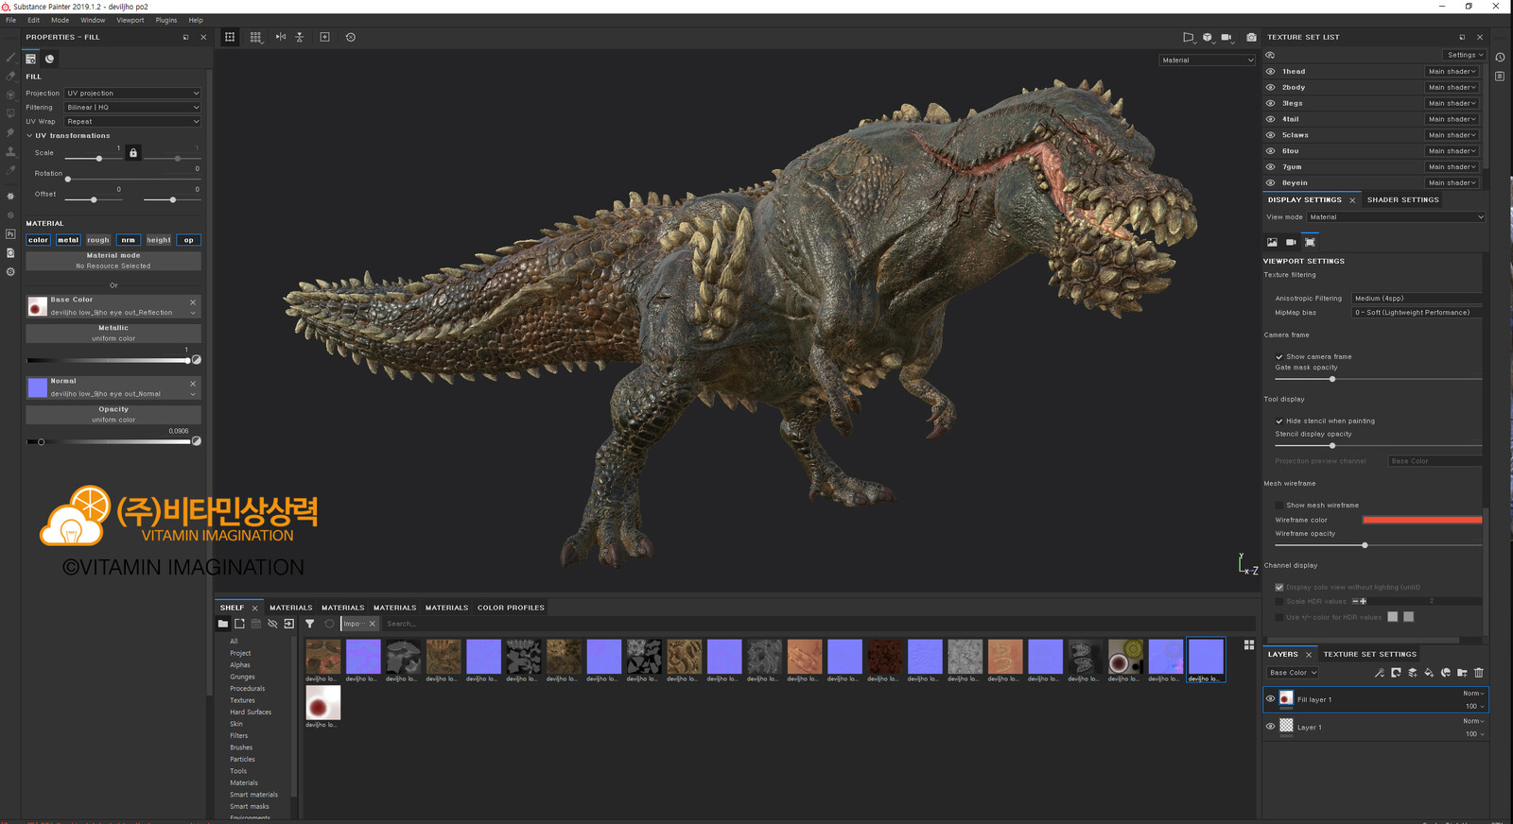Open the Anisotropic Filtering dropdown

[1416, 299]
